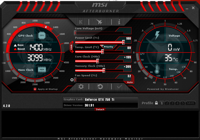Select profile slot 4
This screenshot has height=140, width=200.
pos(178,103)
